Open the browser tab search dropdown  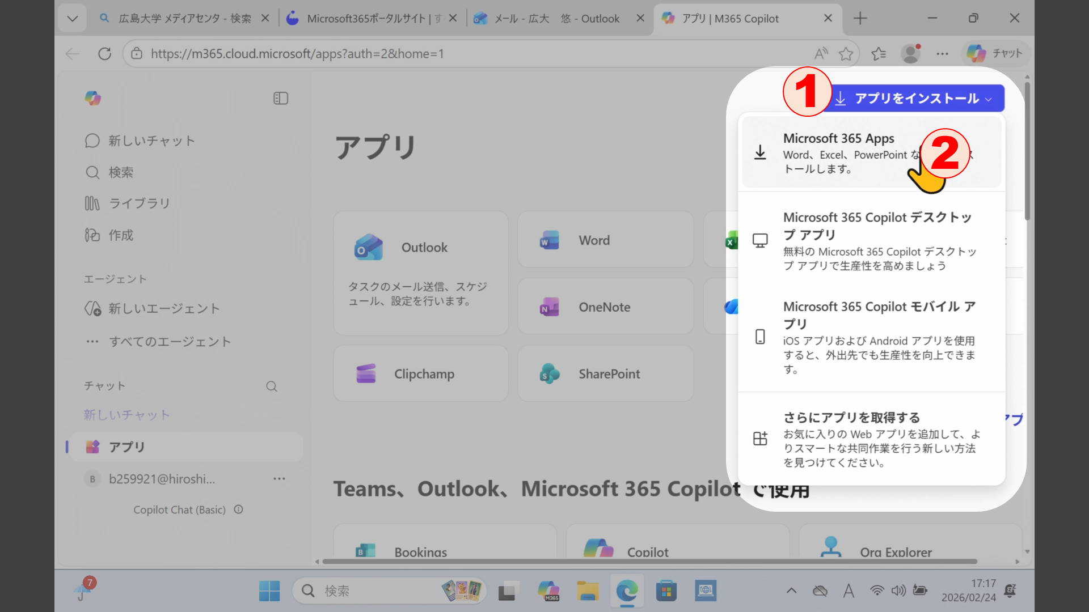coord(72,18)
